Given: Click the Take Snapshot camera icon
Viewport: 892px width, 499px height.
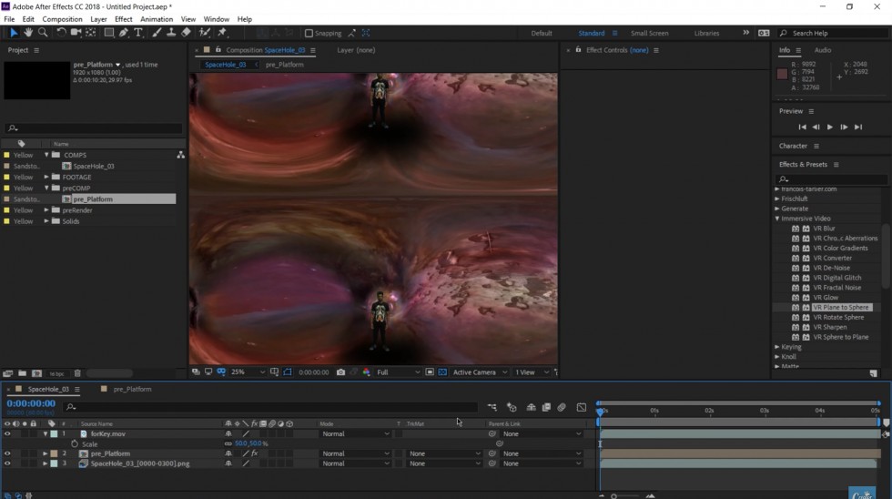Looking at the screenshot, I should point(340,372).
